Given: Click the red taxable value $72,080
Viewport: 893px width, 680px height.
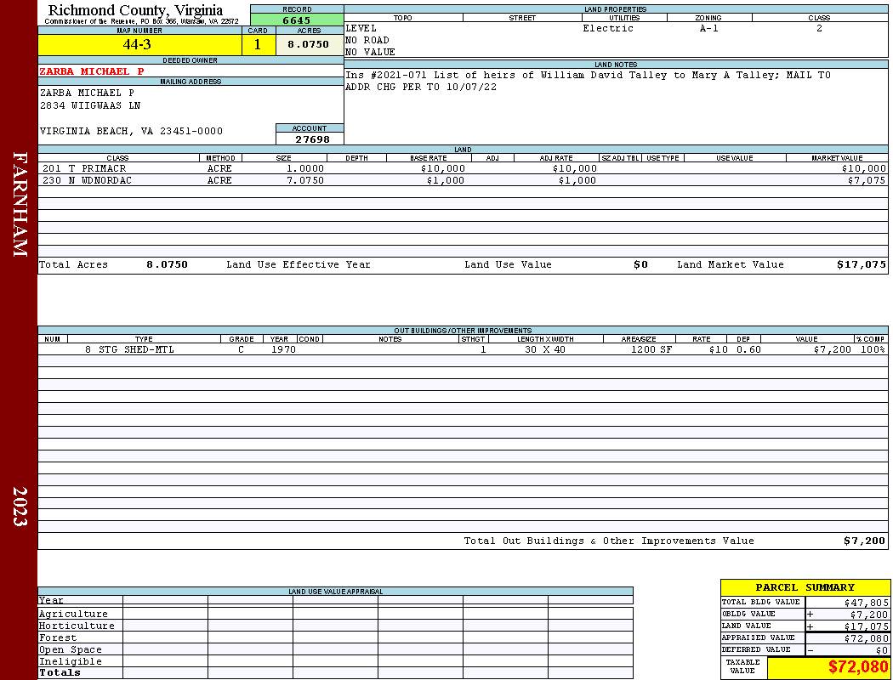Looking at the screenshot, I should tap(858, 667).
